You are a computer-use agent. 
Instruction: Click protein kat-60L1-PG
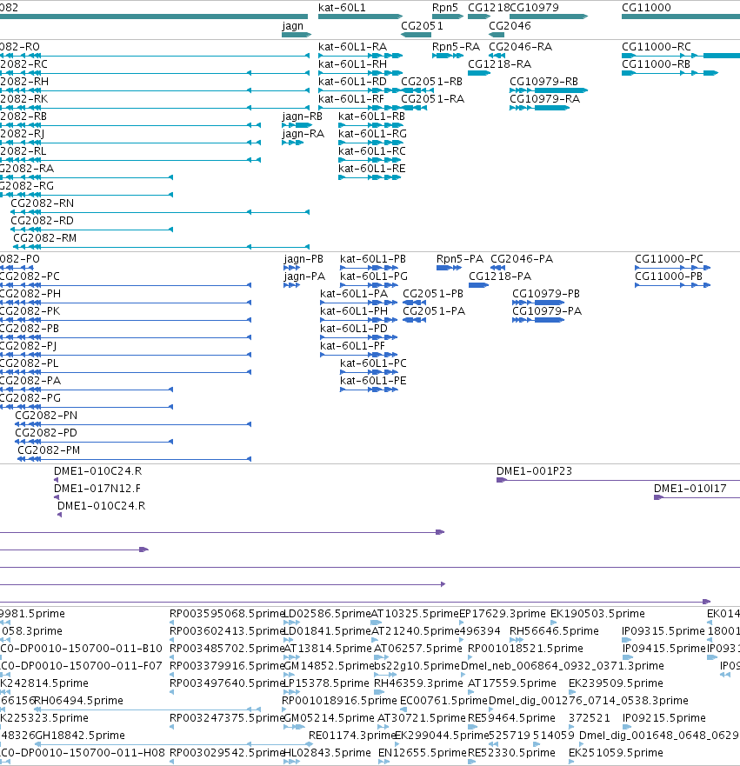[369, 285]
